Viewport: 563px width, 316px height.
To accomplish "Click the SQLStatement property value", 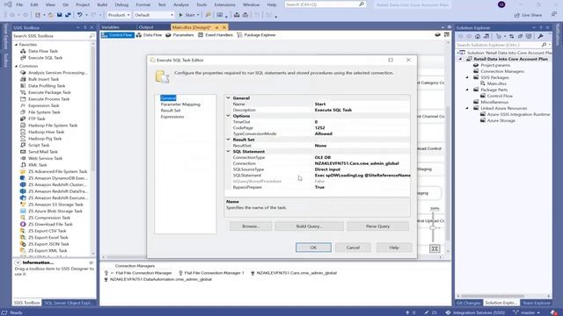I will pyautogui.click(x=362, y=176).
